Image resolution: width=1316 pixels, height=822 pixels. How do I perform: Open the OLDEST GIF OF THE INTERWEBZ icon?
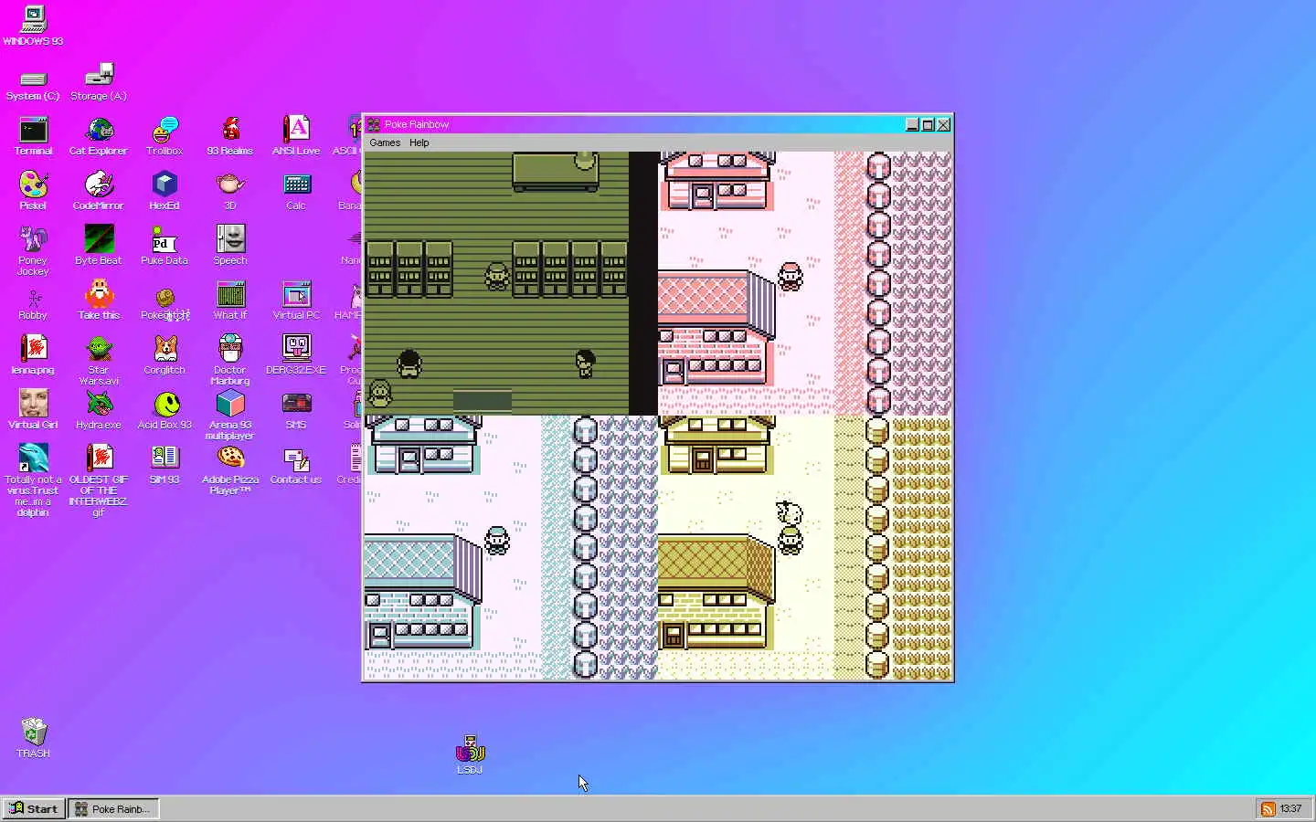(99, 481)
